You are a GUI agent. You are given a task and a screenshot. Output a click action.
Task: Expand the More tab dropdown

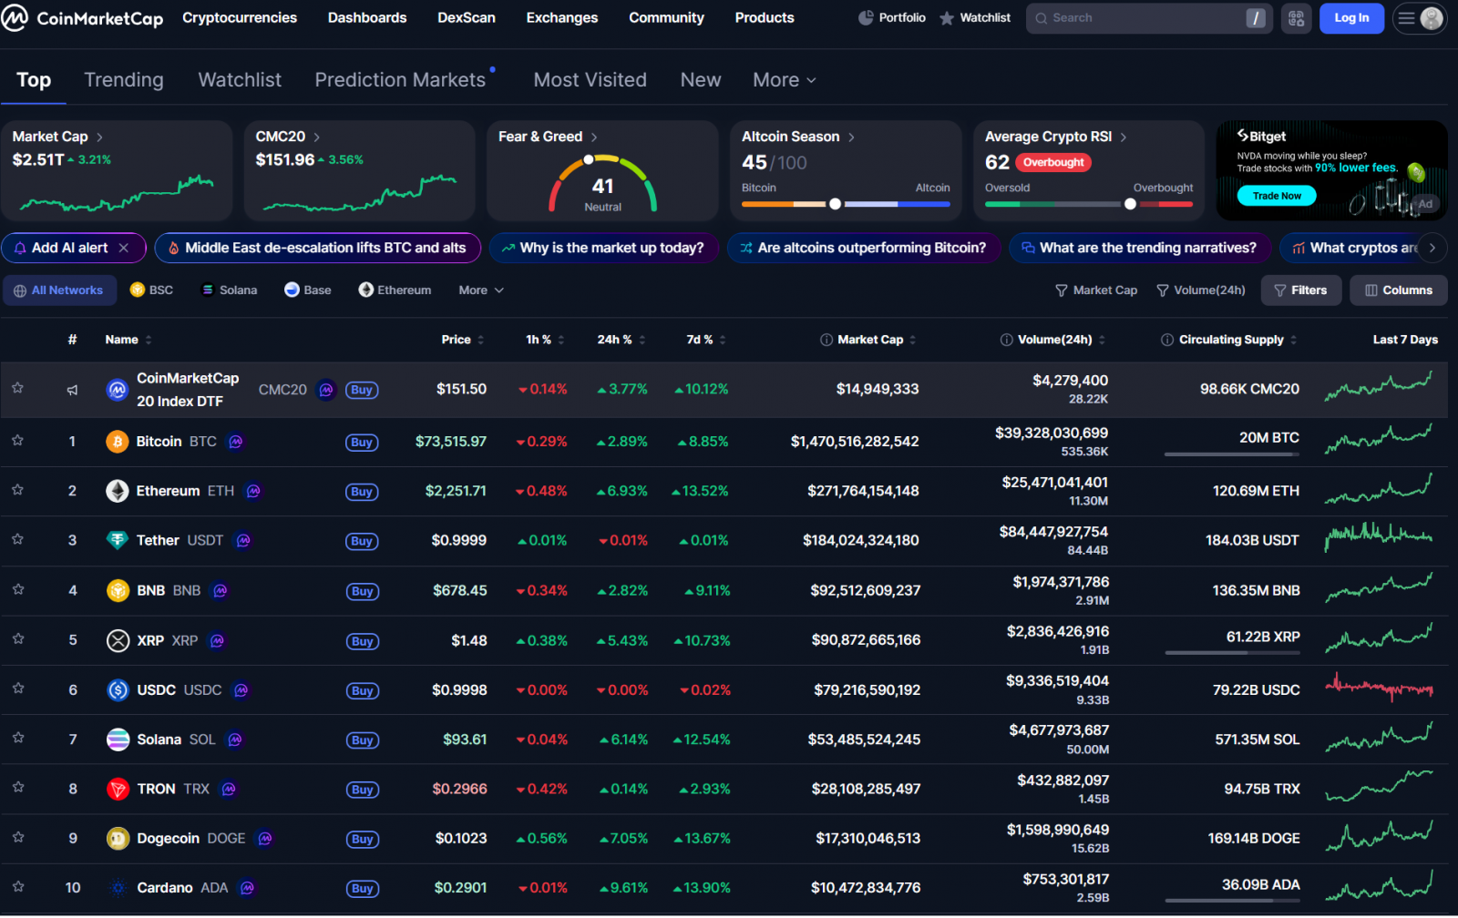pos(784,80)
